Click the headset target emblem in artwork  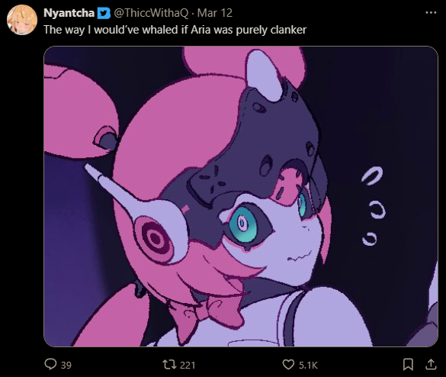(156, 238)
